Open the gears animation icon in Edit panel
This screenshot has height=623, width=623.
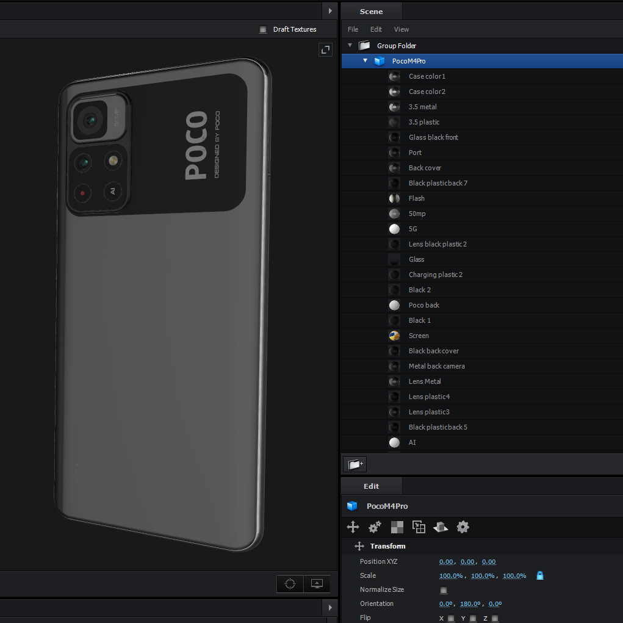[x=375, y=527]
